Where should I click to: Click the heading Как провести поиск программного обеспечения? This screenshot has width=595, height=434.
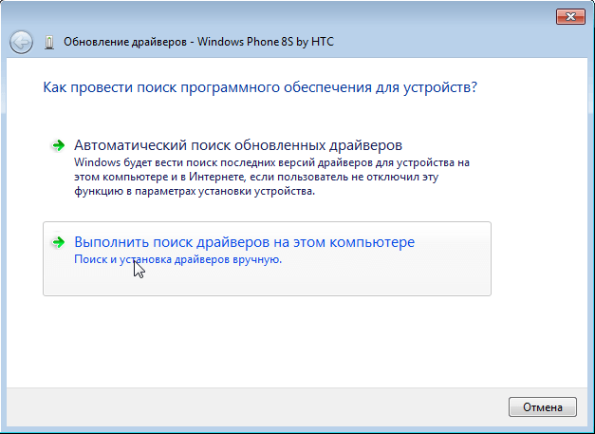[260, 87]
